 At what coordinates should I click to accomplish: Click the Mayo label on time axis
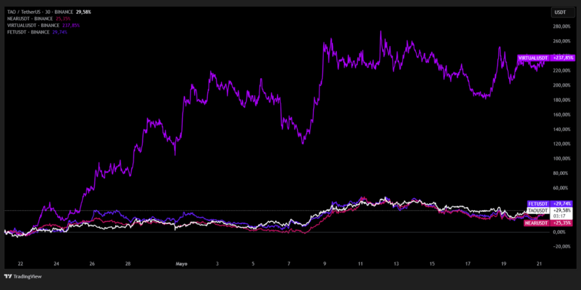coord(181,264)
